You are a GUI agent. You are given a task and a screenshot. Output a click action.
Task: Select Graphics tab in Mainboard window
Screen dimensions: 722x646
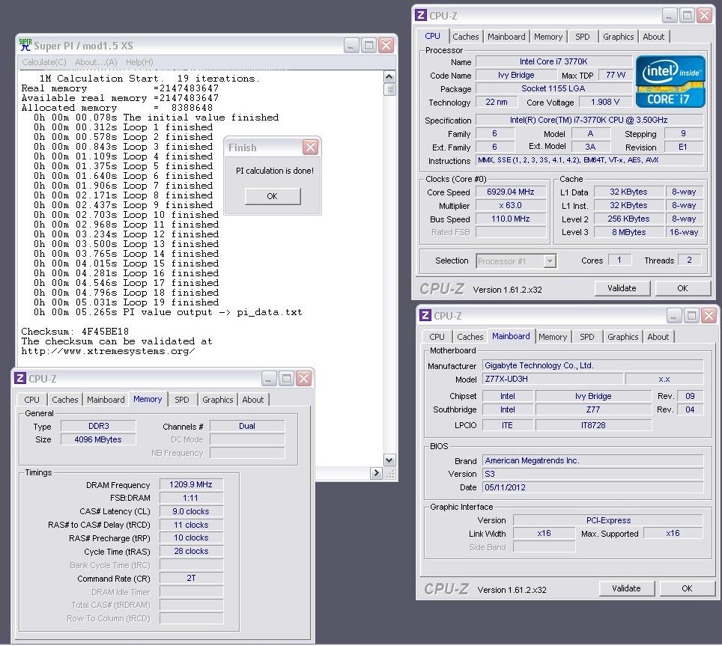click(x=622, y=337)
